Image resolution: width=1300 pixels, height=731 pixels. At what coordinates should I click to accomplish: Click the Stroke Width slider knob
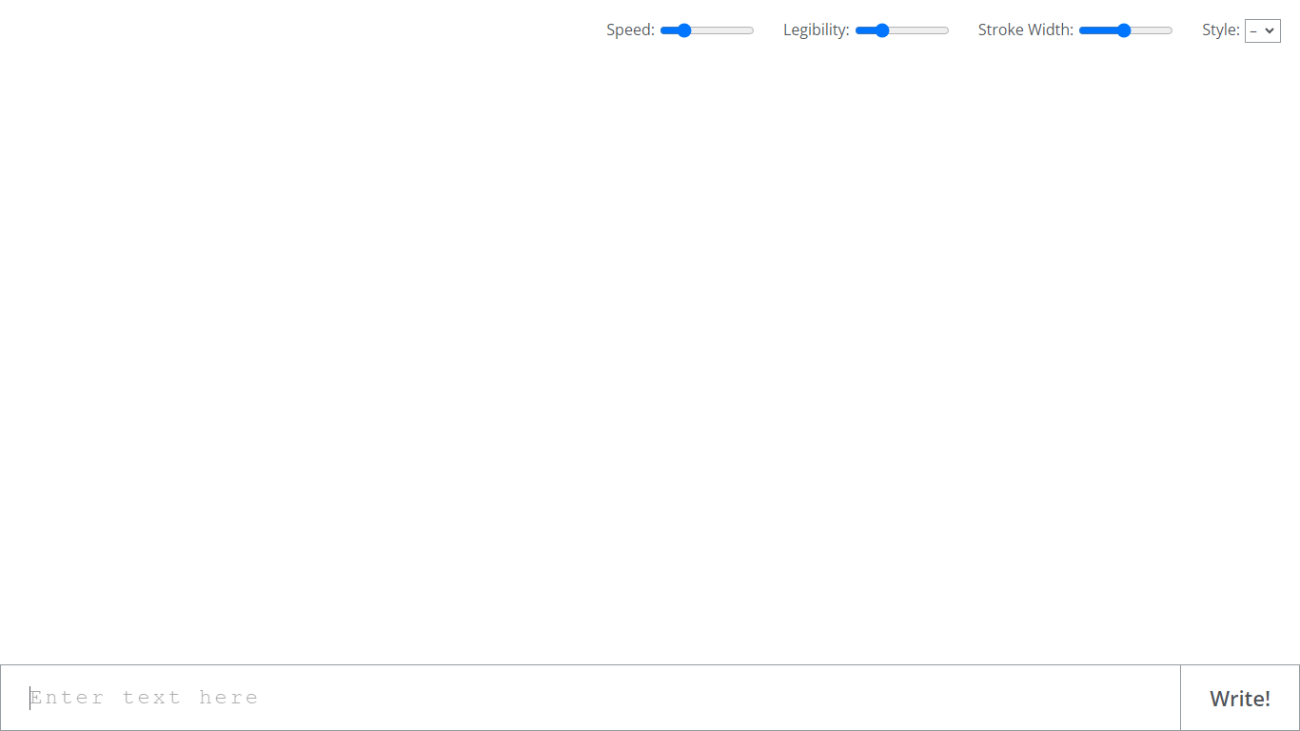click(1124, 30)
